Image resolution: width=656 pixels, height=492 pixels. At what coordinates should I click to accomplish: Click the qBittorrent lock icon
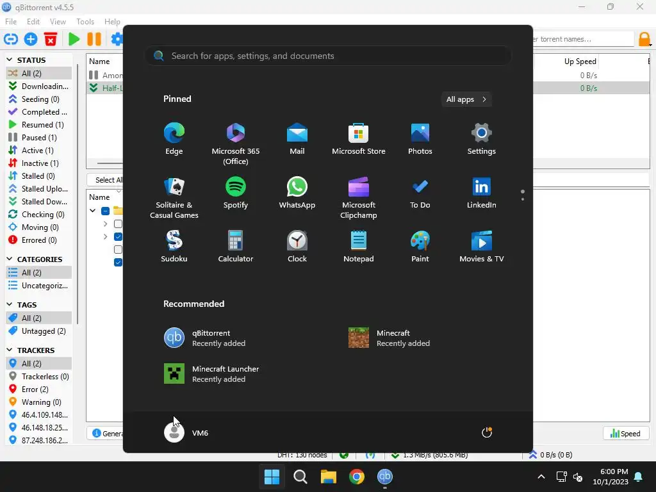point(644,39)
